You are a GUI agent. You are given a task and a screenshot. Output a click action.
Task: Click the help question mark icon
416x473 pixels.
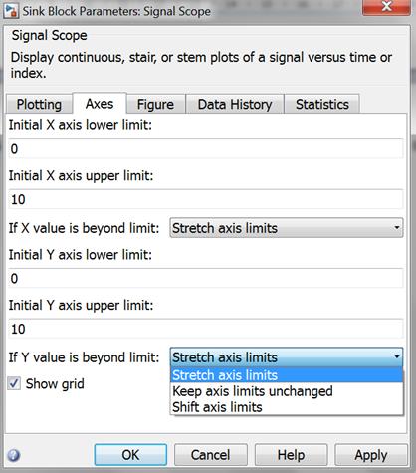[x=14, y=455]
